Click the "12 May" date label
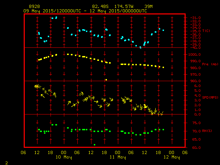Image resolution: width=220 pixels, height=165 pixels. tap(172, 157)
